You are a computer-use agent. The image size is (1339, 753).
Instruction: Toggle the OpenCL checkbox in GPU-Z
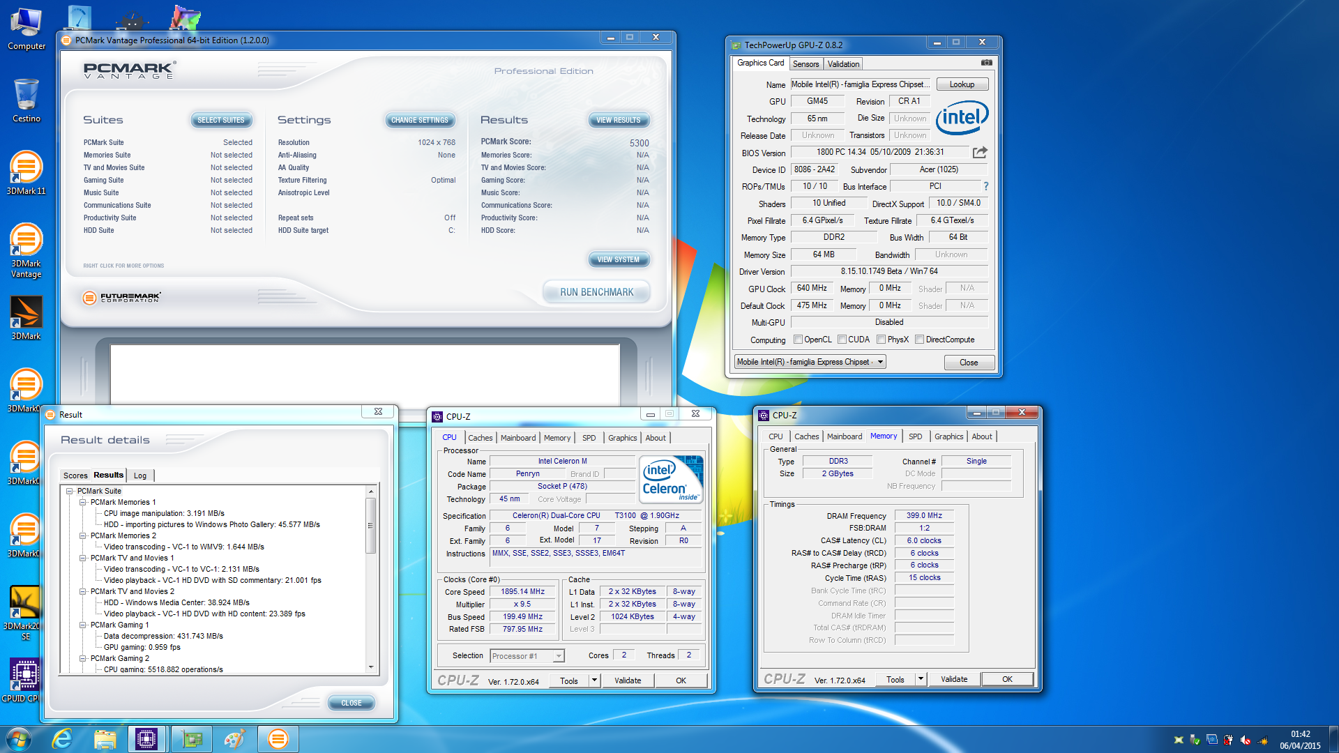point(799,340)
